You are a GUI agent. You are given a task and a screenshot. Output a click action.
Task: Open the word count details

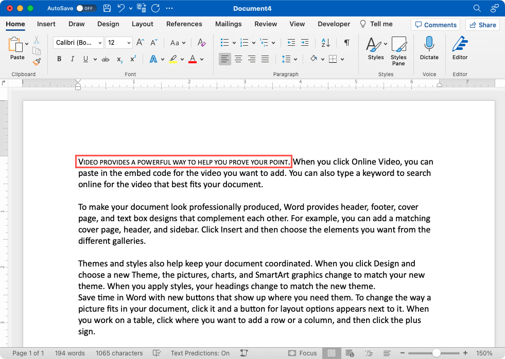tap(69, 353)
